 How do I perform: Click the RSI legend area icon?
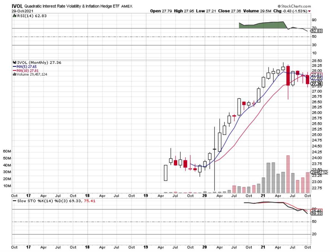[x=14, y=16]
